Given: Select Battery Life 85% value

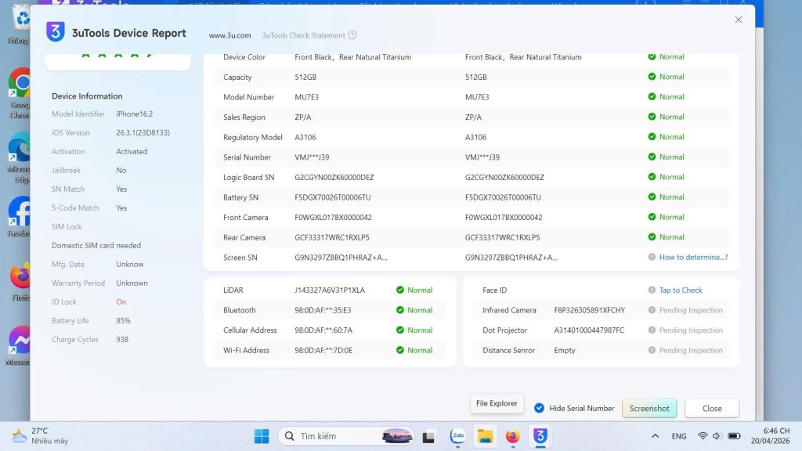Looking at the screenshot, I should [123, 320].
